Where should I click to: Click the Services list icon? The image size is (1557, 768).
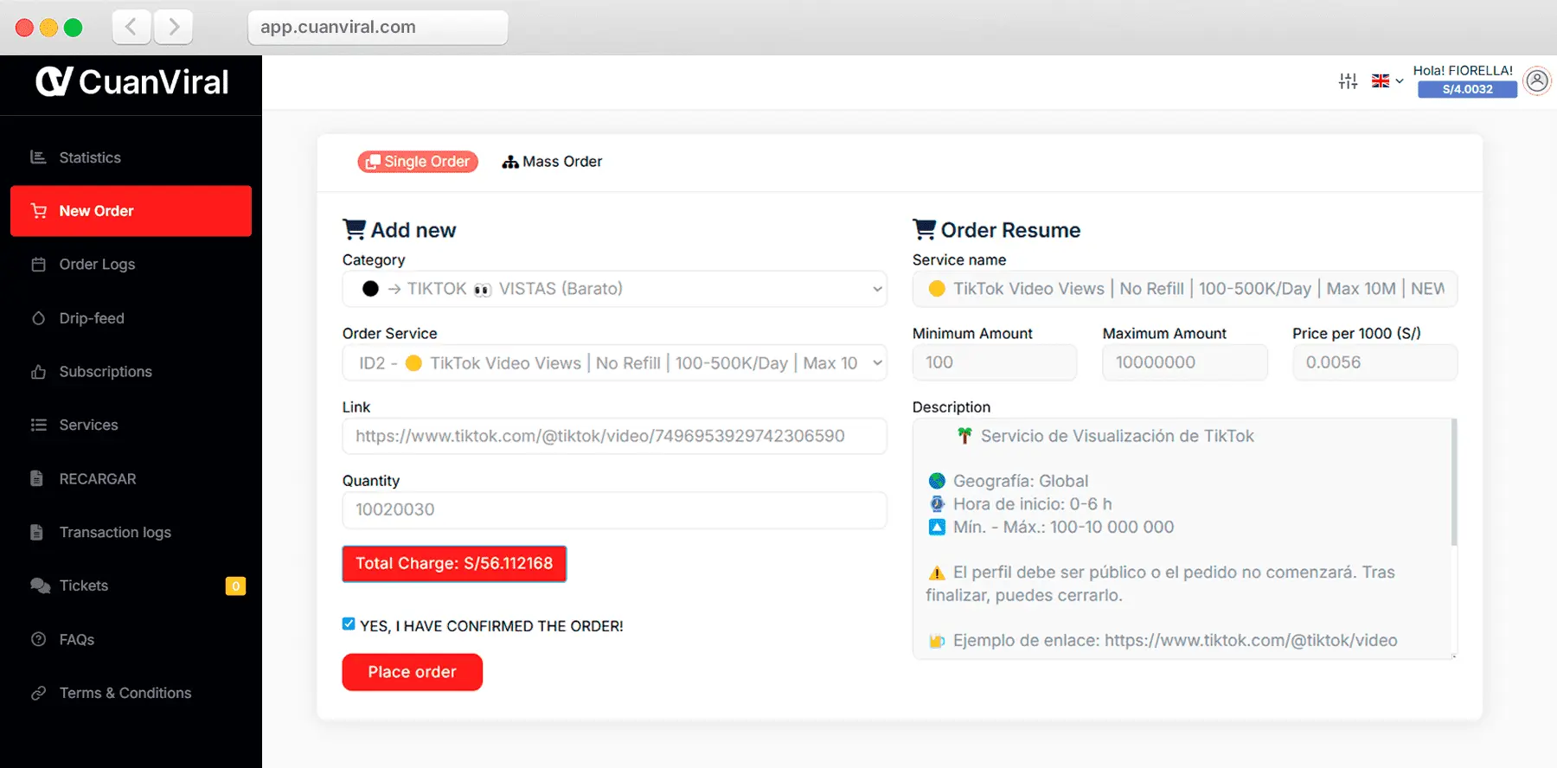click(38, 425)
